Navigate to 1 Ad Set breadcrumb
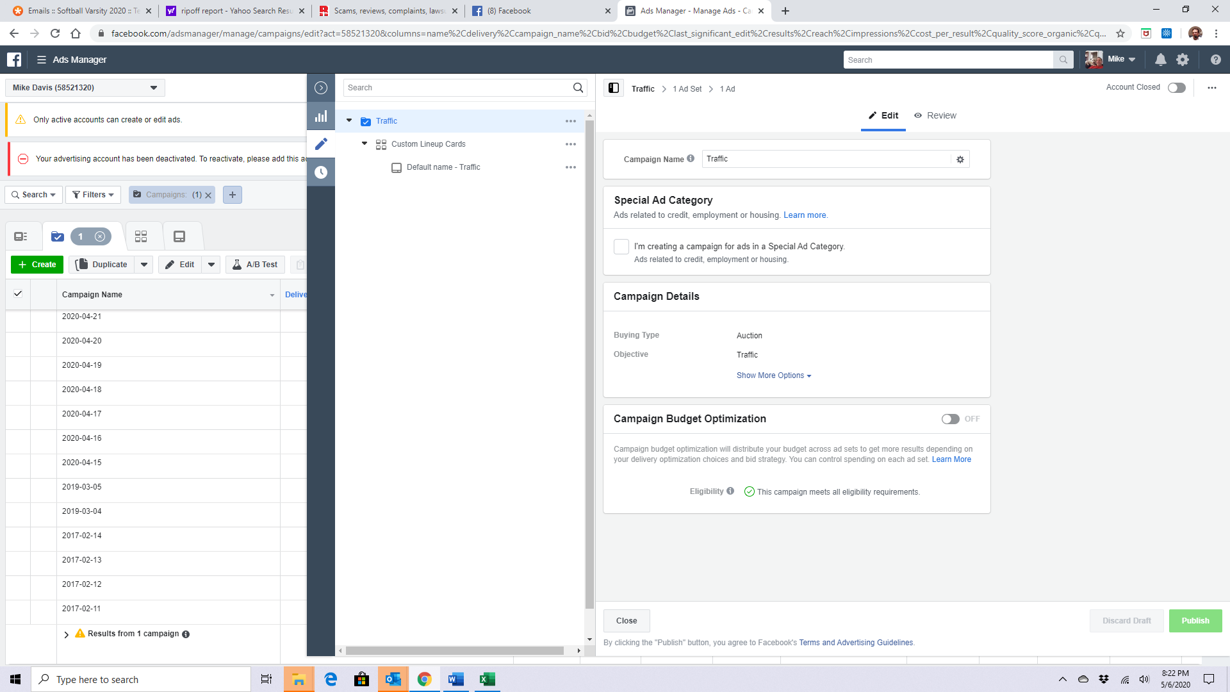The height and width of the screenshot is (692, 1230). point(687,89)
